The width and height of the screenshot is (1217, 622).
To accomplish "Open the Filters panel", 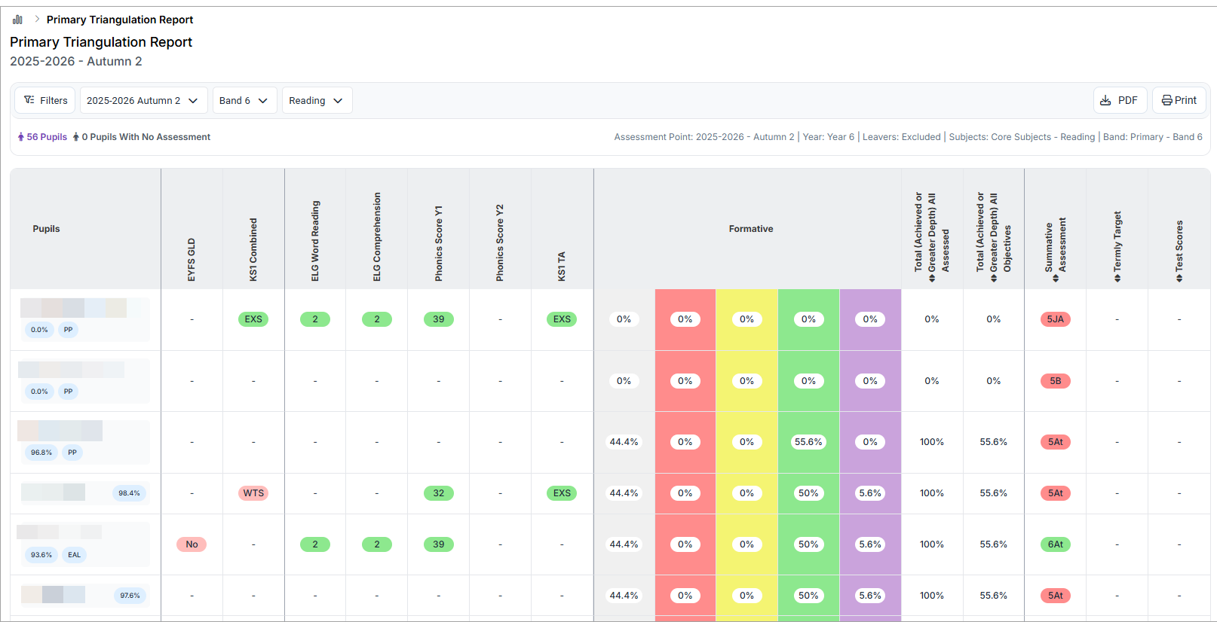I will click(x=45, y=100).
